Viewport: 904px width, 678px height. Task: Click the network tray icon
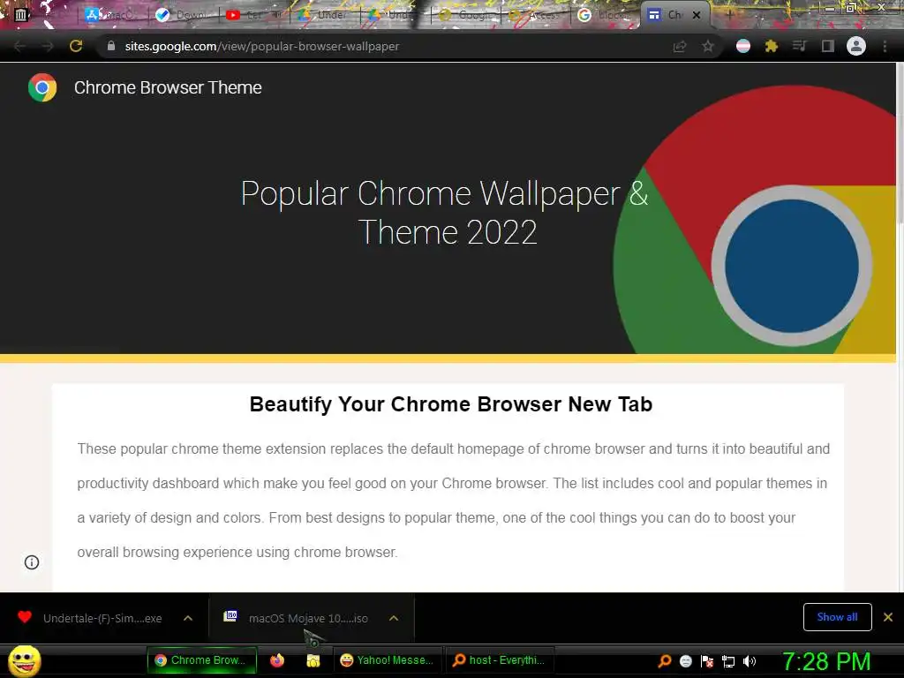coord(728,661)
